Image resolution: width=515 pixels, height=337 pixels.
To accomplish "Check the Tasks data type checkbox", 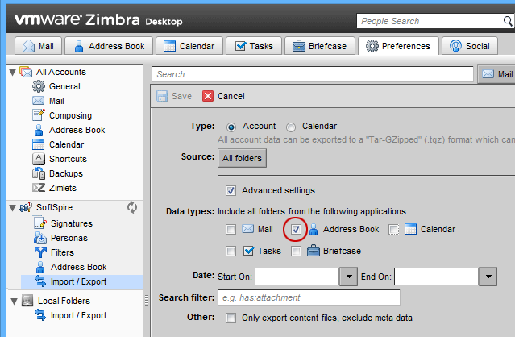I will pyautogui.click(x=231, y=252).
